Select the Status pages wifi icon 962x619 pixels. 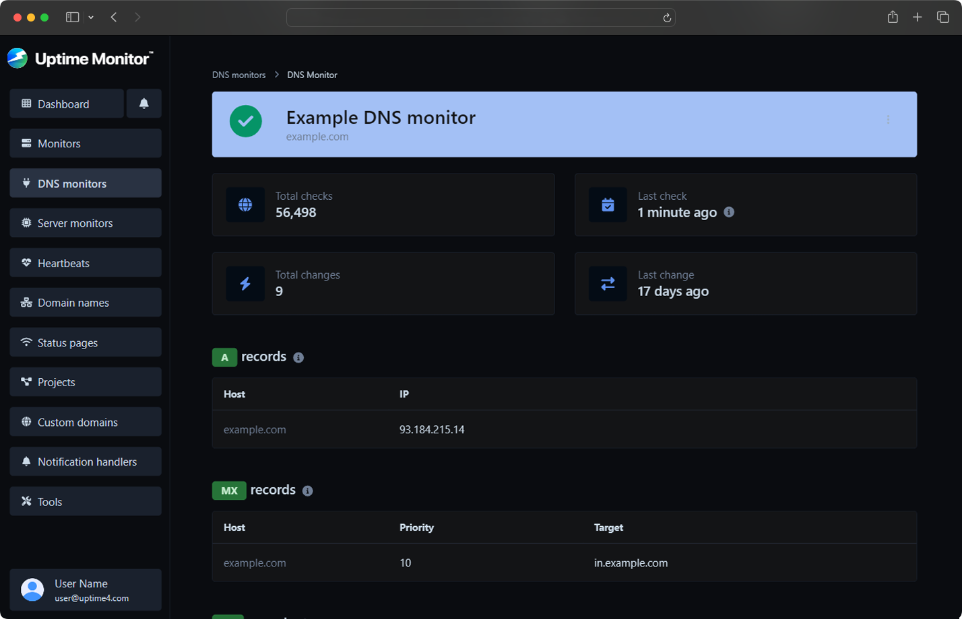click(26, 342)
